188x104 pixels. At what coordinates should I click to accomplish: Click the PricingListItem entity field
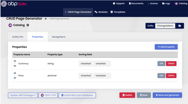(x=165, y=26)
